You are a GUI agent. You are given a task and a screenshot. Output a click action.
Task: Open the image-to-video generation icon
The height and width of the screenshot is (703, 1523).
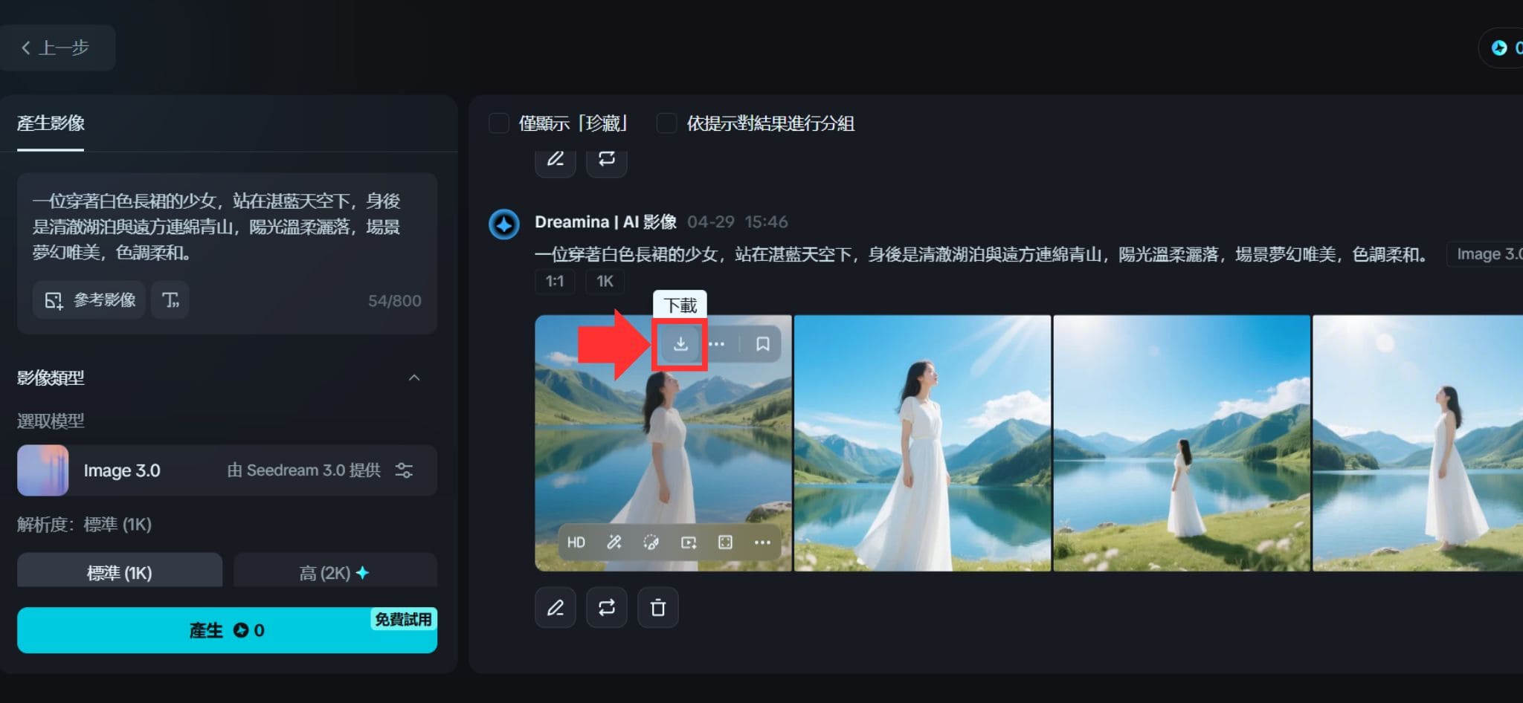pyautogui.click(x=689, y=542)
